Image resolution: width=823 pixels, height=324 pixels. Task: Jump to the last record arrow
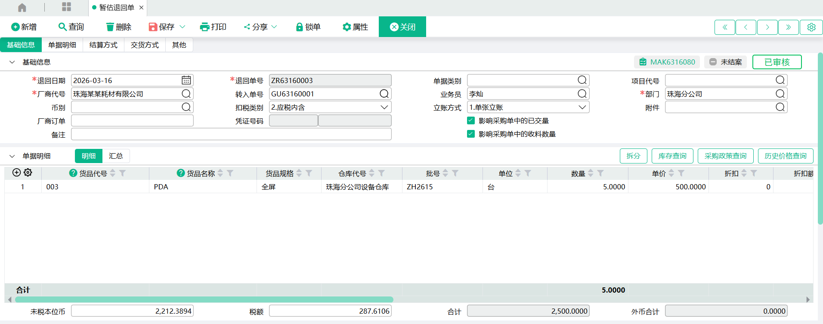(x=788, y=27)
